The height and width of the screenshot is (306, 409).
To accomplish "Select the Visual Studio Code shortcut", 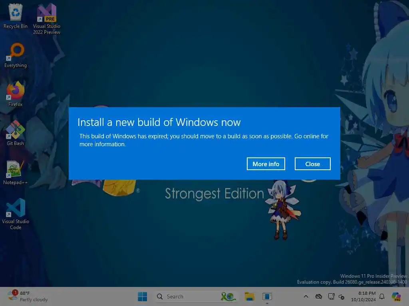I will coord(16,214).
